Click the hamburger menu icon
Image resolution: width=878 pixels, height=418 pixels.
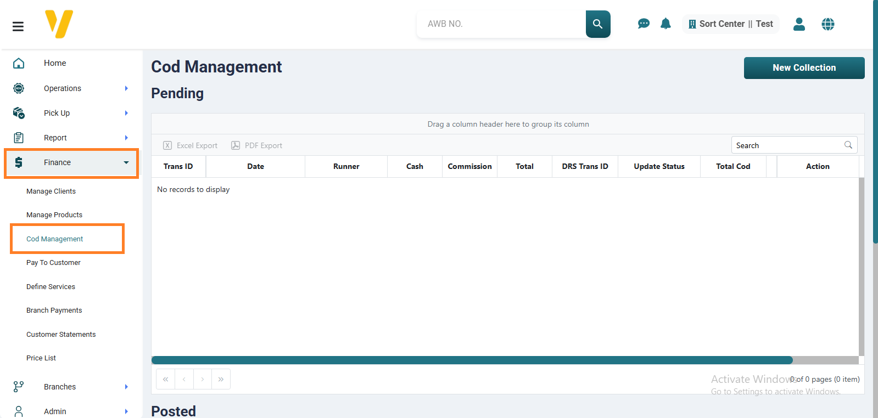pos(18,26)
